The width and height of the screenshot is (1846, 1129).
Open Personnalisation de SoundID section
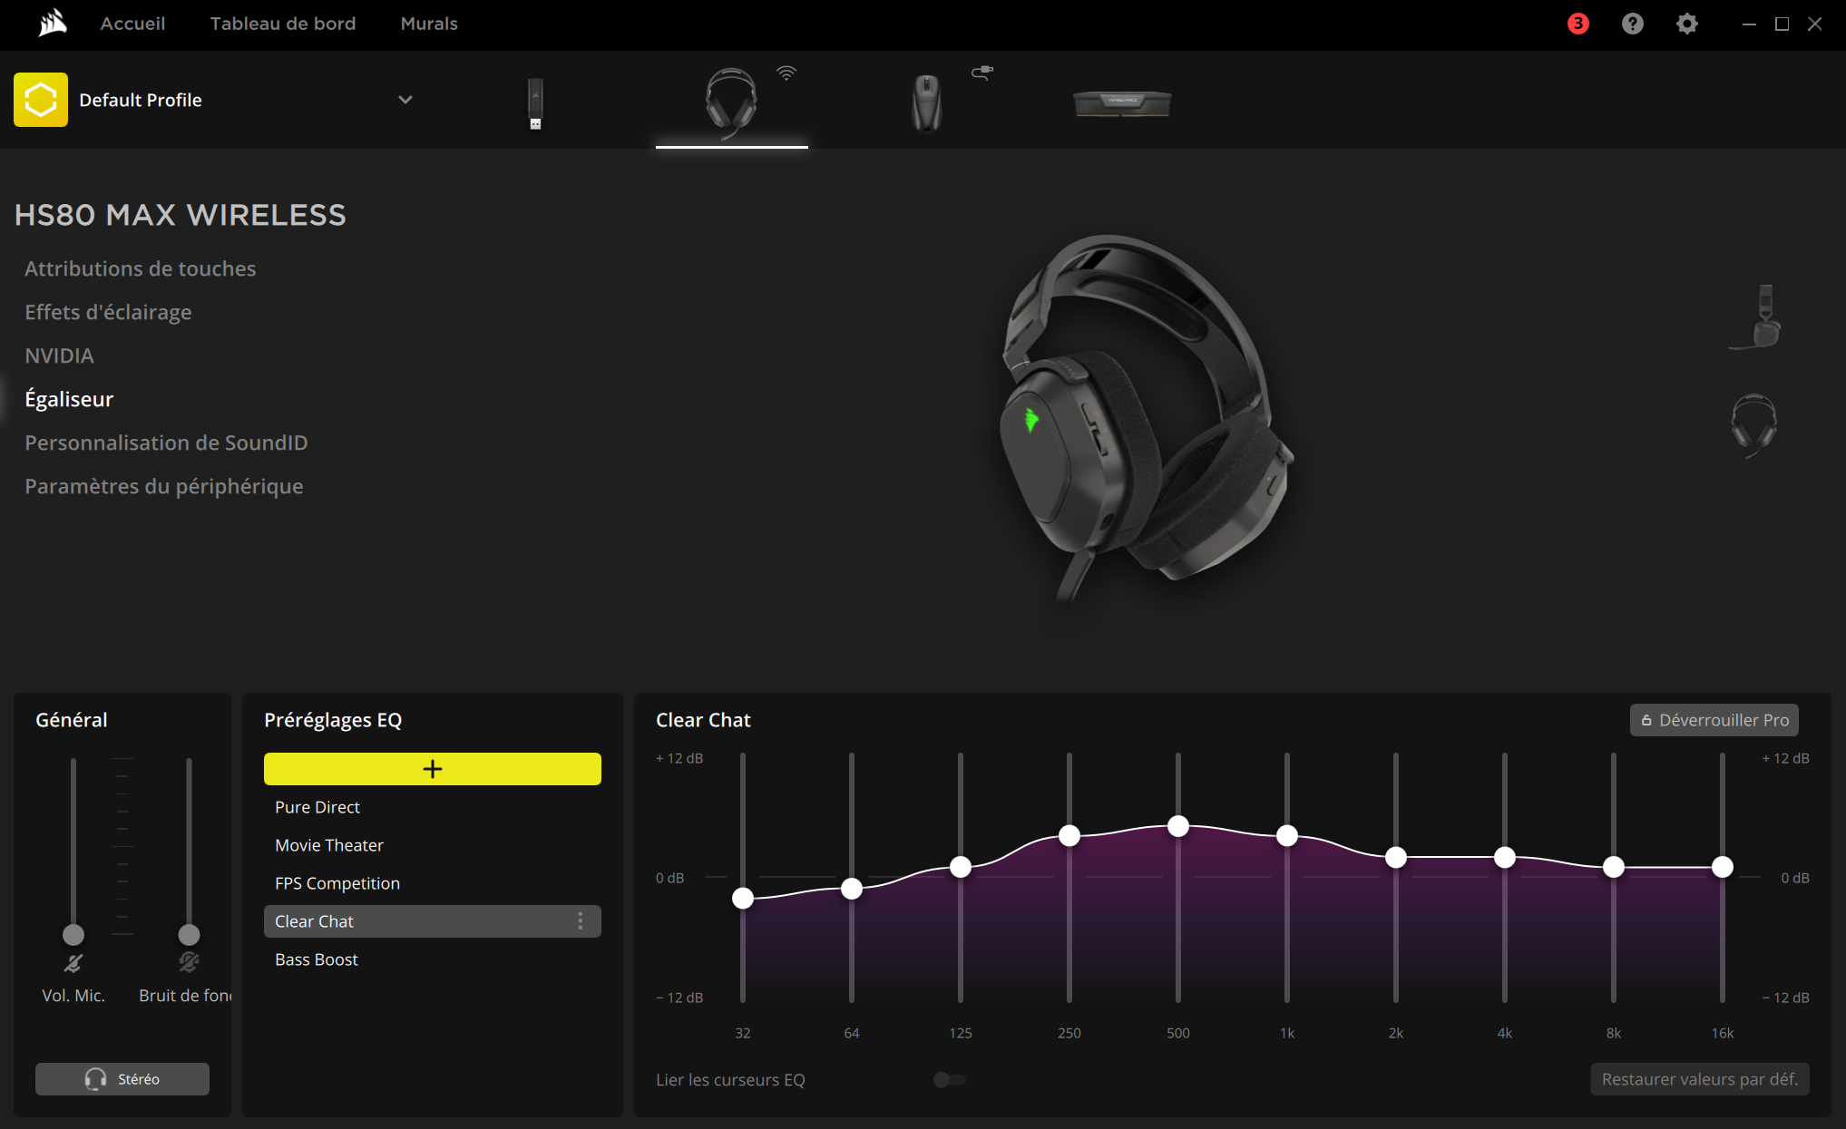(166, 443)
